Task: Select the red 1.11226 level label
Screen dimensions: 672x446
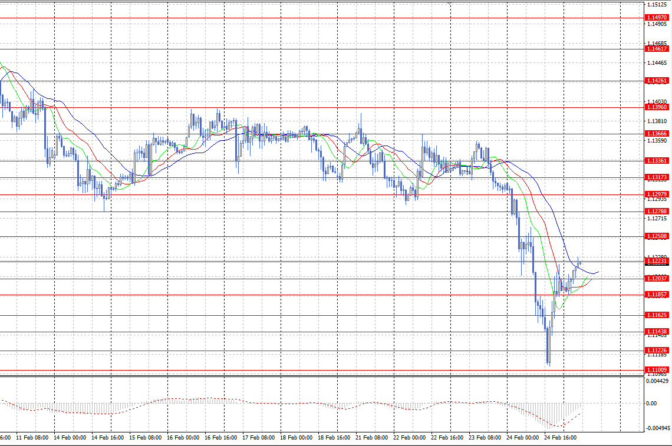Action: (657, 351)
